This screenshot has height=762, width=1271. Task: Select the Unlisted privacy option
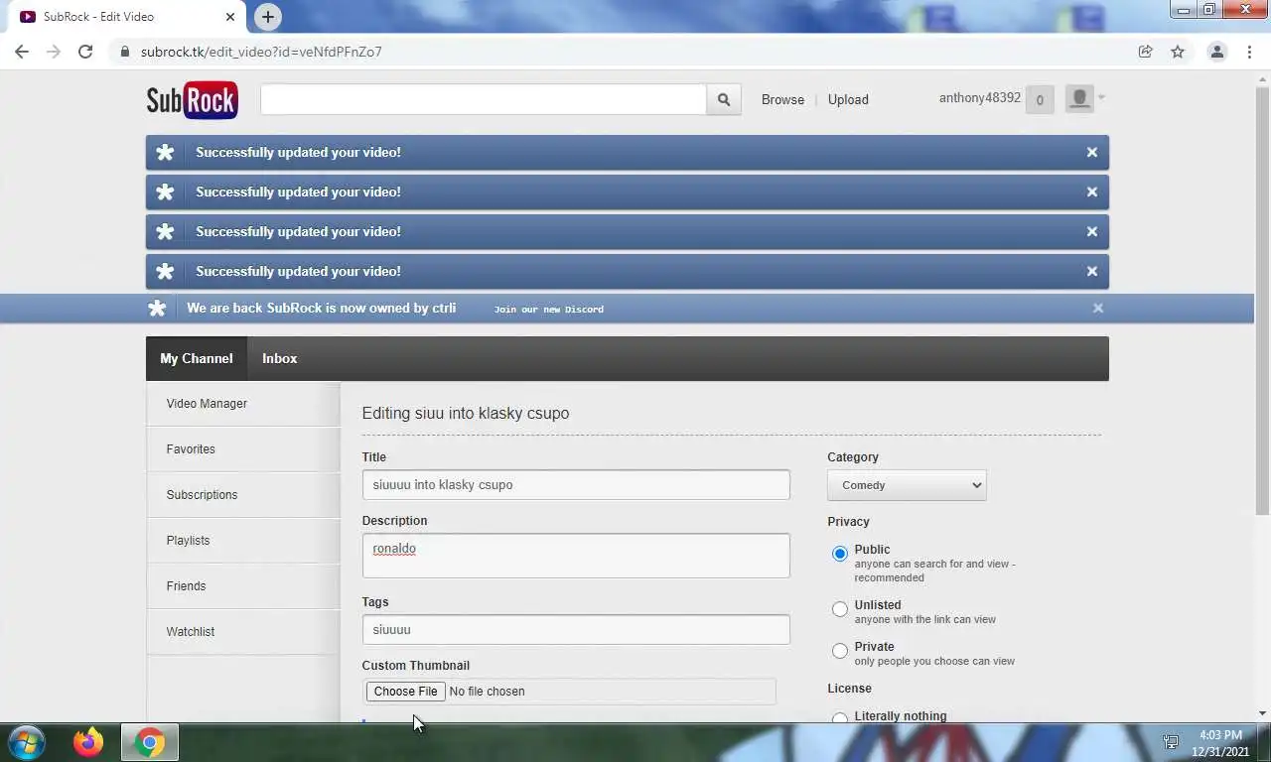pos(840,609)
